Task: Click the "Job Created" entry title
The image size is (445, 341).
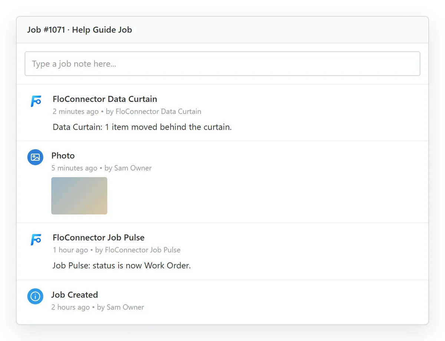Action: click(x=75, y=295)
